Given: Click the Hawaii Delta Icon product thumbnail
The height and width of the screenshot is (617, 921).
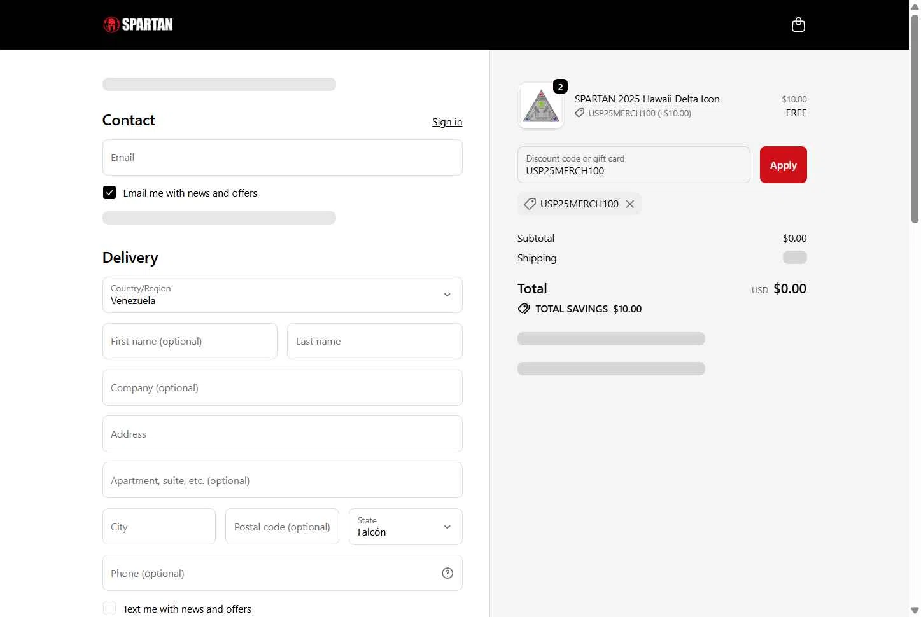Looking at the screenshot, I should 541,106.
